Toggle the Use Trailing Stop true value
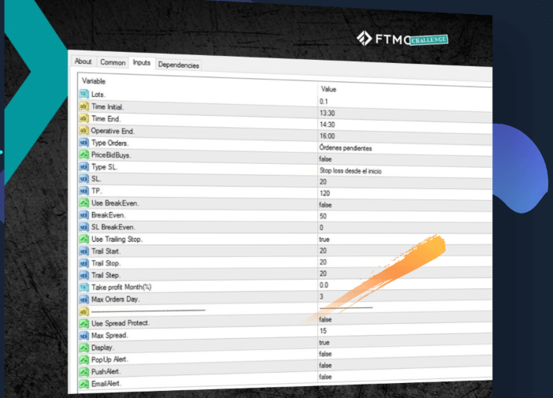The image size is (553, 398). pos(405,240)
